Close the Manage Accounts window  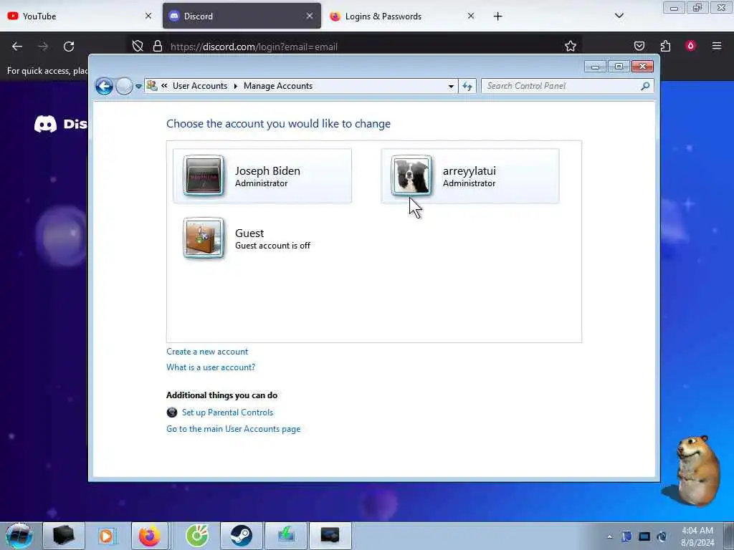tap(642, 67)
